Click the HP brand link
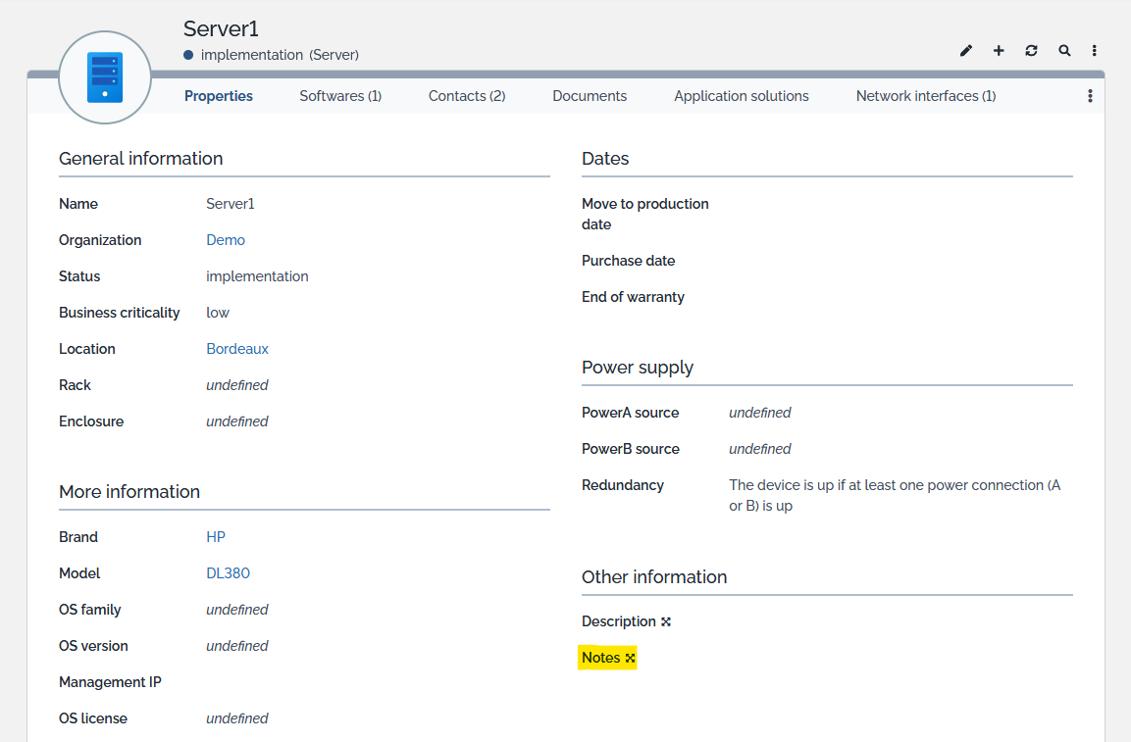This screenshot has width=1131, height=742. [x=216, y=537]
